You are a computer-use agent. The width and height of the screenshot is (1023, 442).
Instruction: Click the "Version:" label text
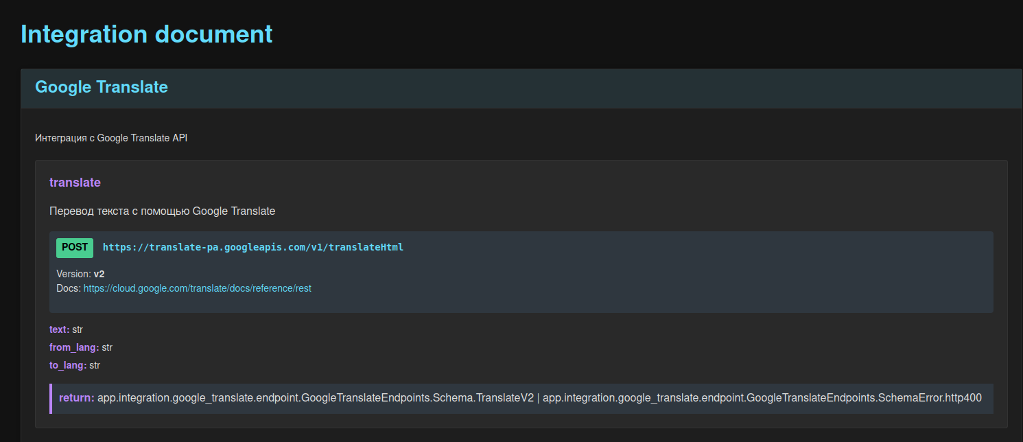(x=73, y=274)
